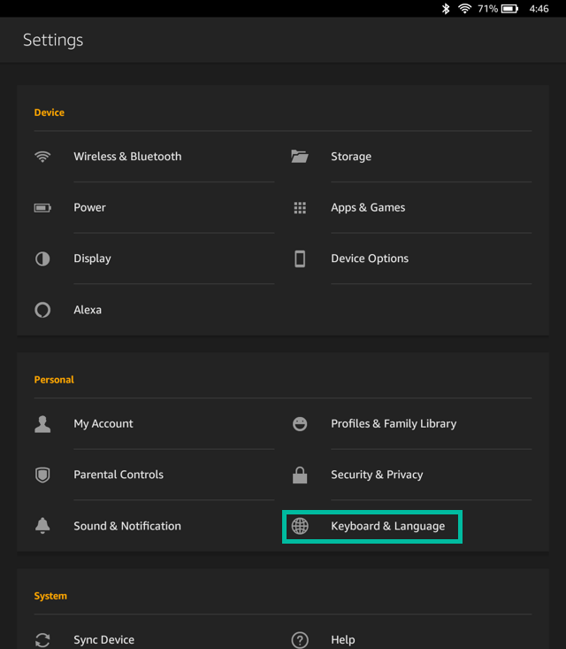Image resolution: width=566 pixels, height=649 pixels.
Task: Open the Sync Device option
Action: 103,639
